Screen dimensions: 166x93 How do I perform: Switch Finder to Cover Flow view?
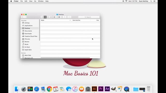click(51, 17)
